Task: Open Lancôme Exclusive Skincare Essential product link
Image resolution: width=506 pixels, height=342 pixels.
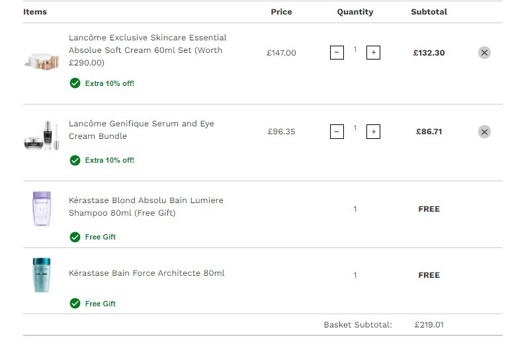Action: coord(148,50)
